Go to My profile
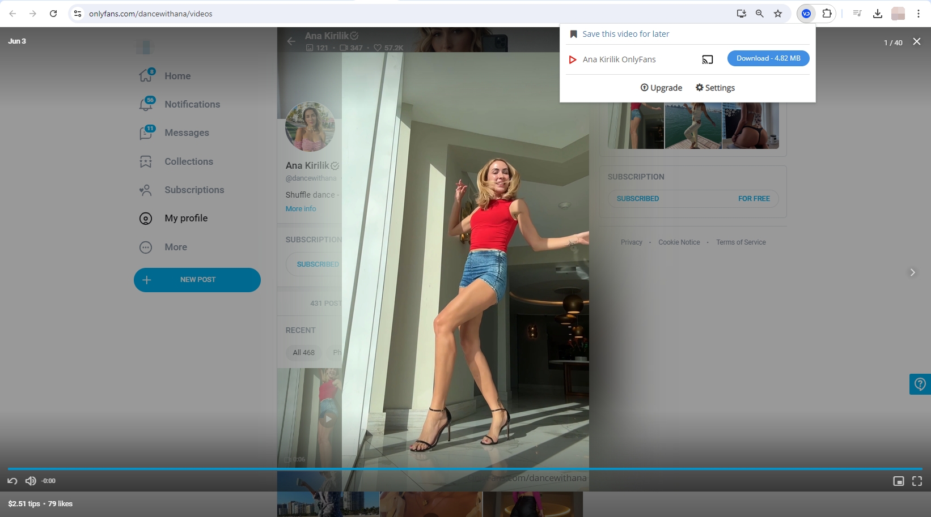Image resolution: width=931 pixels, height=517 pixels. pyautogui.click(x=185, y=218)
